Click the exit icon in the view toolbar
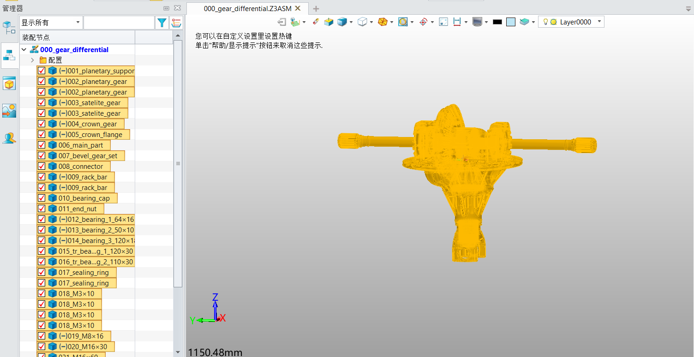 281,22
